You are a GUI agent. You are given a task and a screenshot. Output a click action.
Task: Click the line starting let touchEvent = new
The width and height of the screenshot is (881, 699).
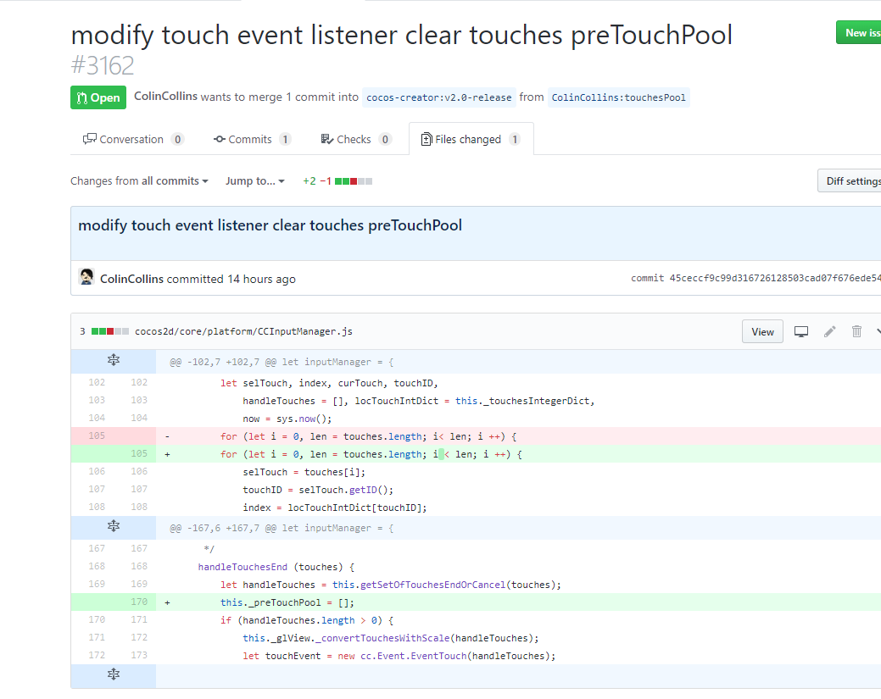click(399, 657)
